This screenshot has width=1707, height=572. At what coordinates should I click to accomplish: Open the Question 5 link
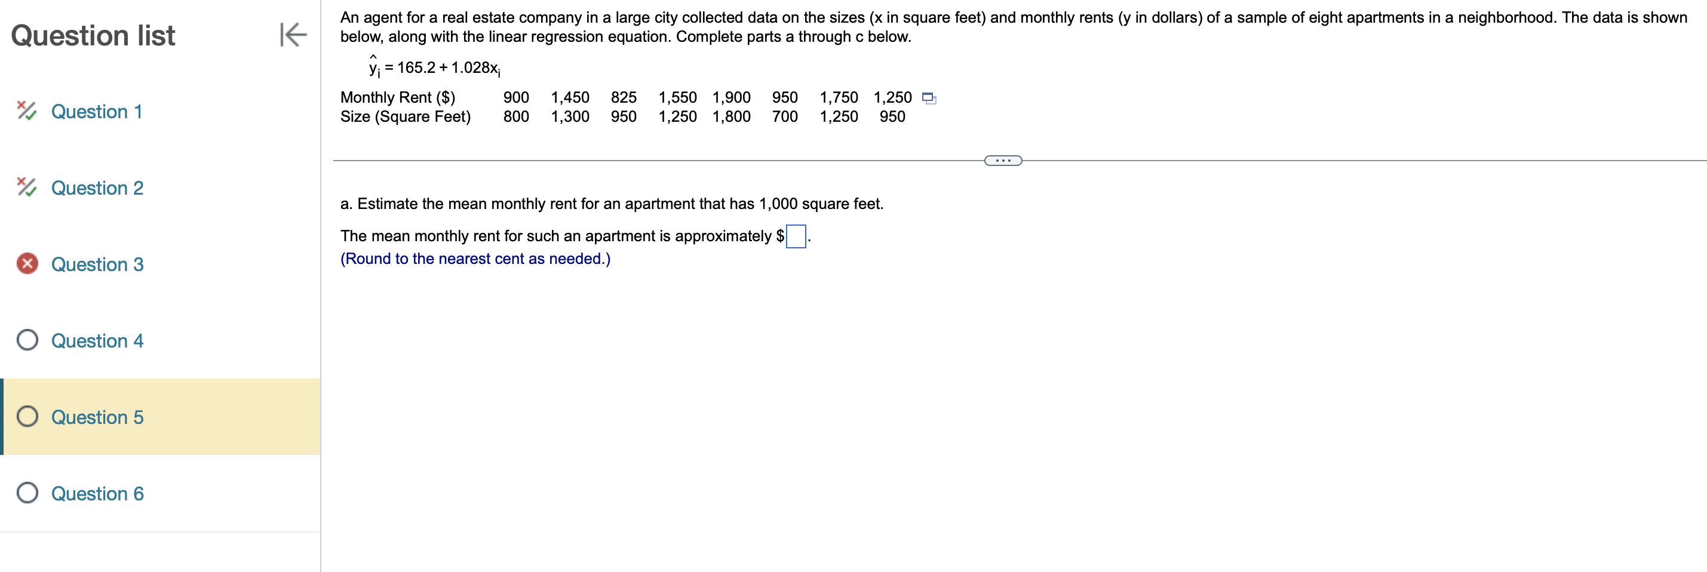97,417
